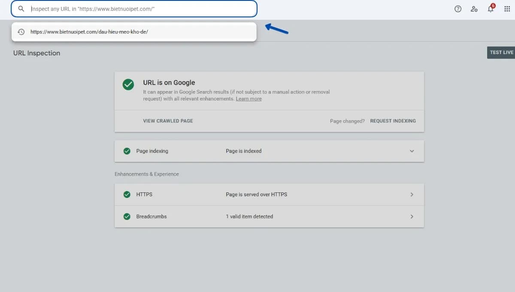Click REQUEST INDEXING
Viewport: 515px width, 292px height.
pyautogui.click(x=393, y=121)
